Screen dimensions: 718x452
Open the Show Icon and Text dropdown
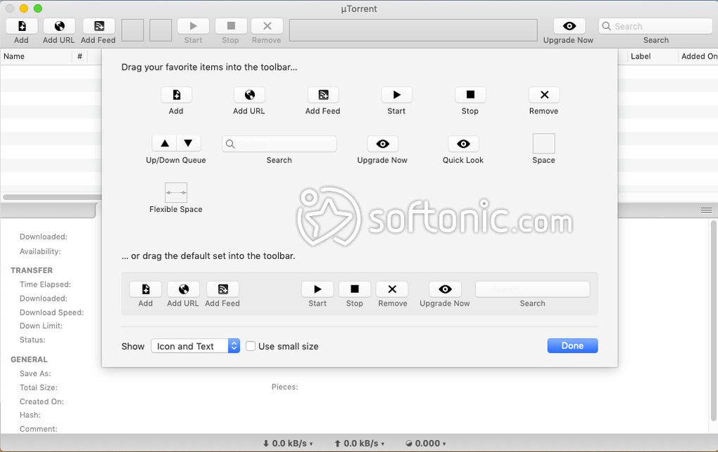[x=196, y=346]
